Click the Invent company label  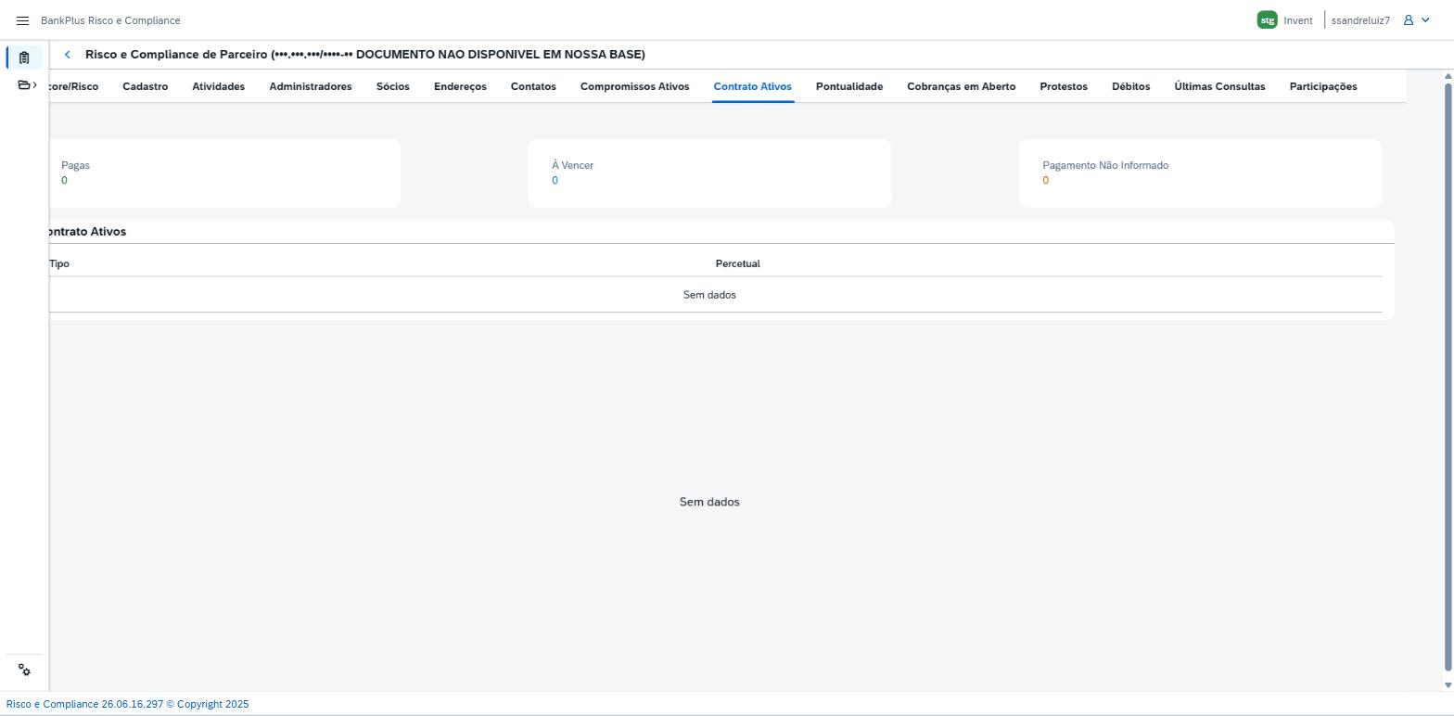(x=1298, y=20)
